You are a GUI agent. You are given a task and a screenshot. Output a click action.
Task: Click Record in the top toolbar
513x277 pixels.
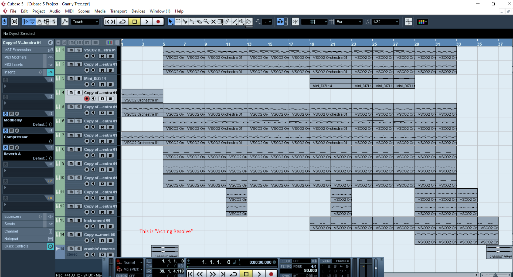click(158, 22)
